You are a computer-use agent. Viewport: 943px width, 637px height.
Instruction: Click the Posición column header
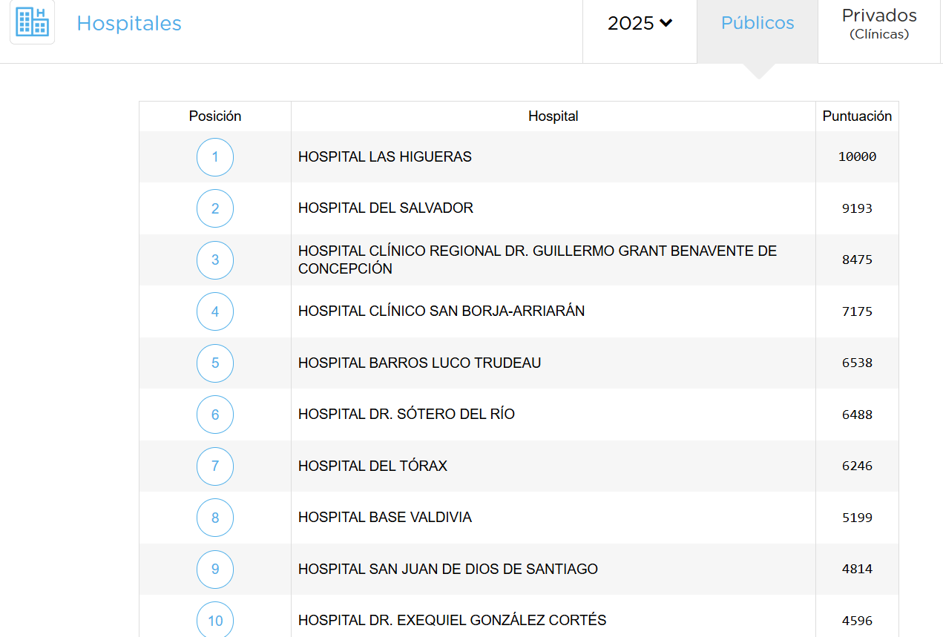click(x=215, y=116)
